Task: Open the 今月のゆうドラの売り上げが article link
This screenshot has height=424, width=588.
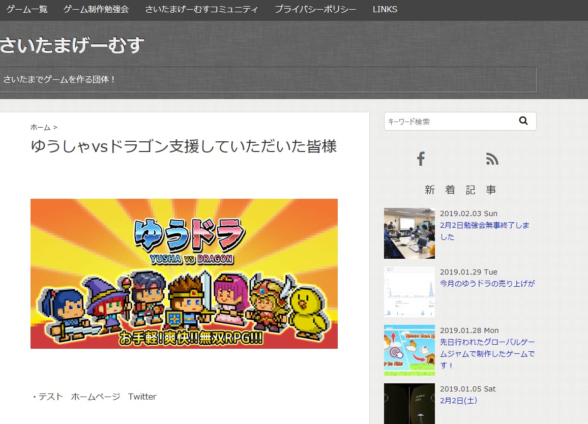Action: [488, 284]
